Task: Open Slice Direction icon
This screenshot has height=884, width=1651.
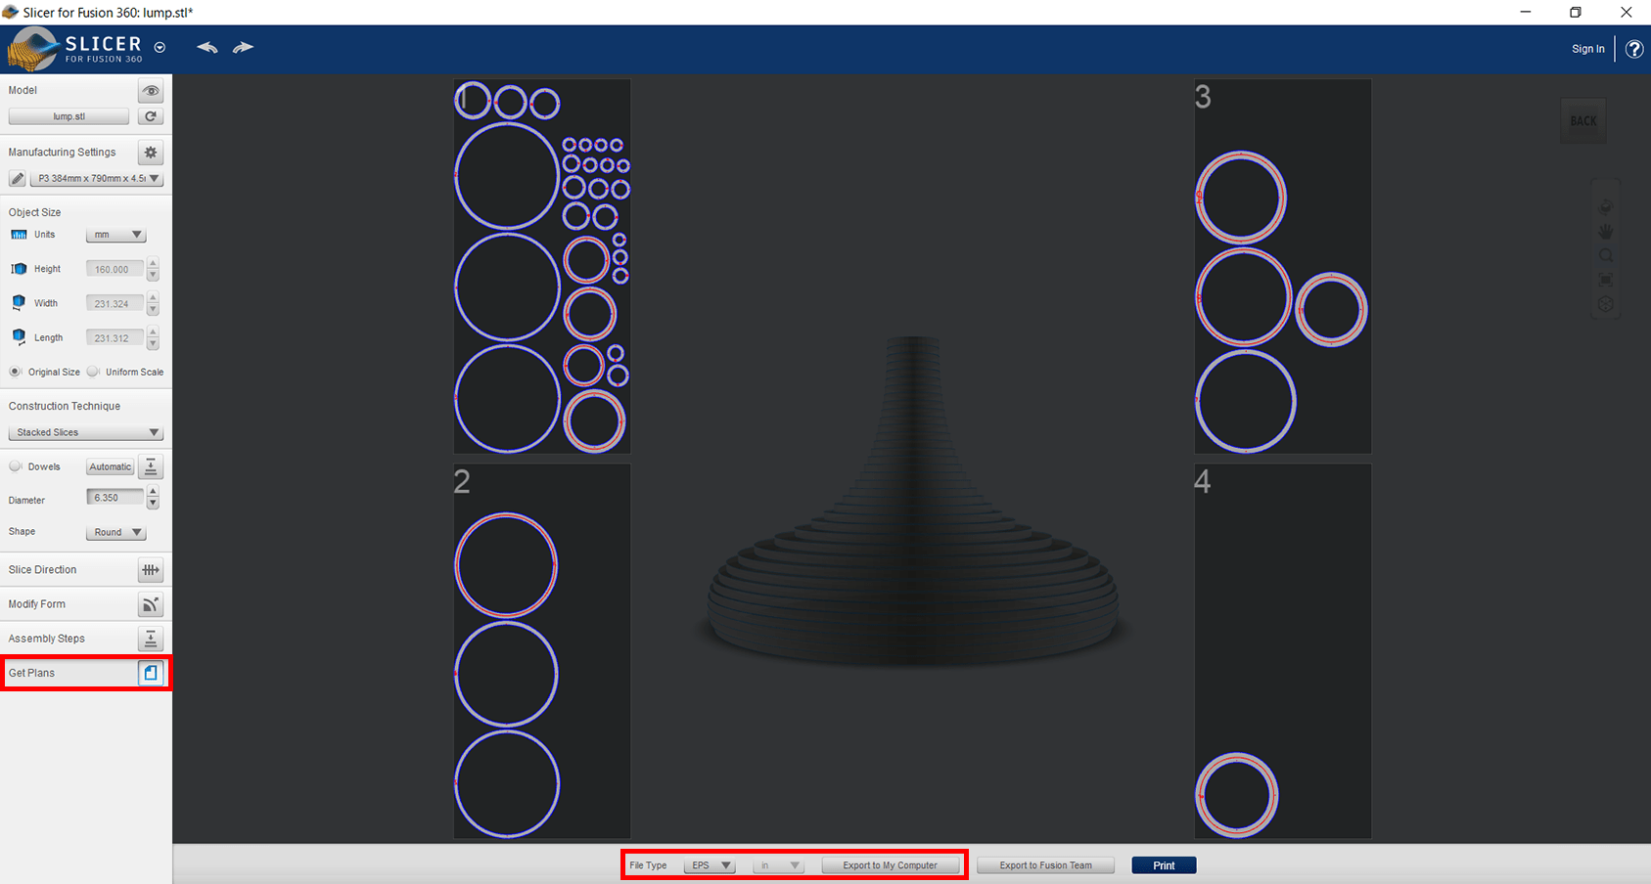Action: (x=151, y=570)
